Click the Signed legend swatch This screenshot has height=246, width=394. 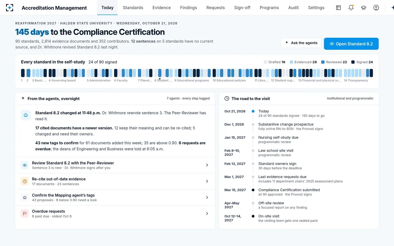[x=353, y=62]
